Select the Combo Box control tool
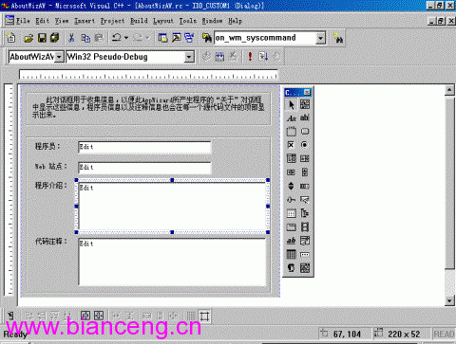The width and height of the screenshot is (456, 344). (292, 158)
